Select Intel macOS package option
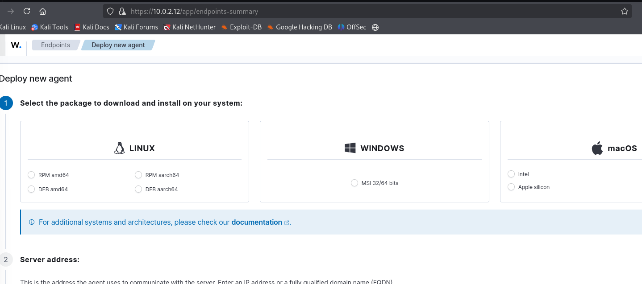Image resolution: width=642 pixels, height=284 pixels. point(511,174)
